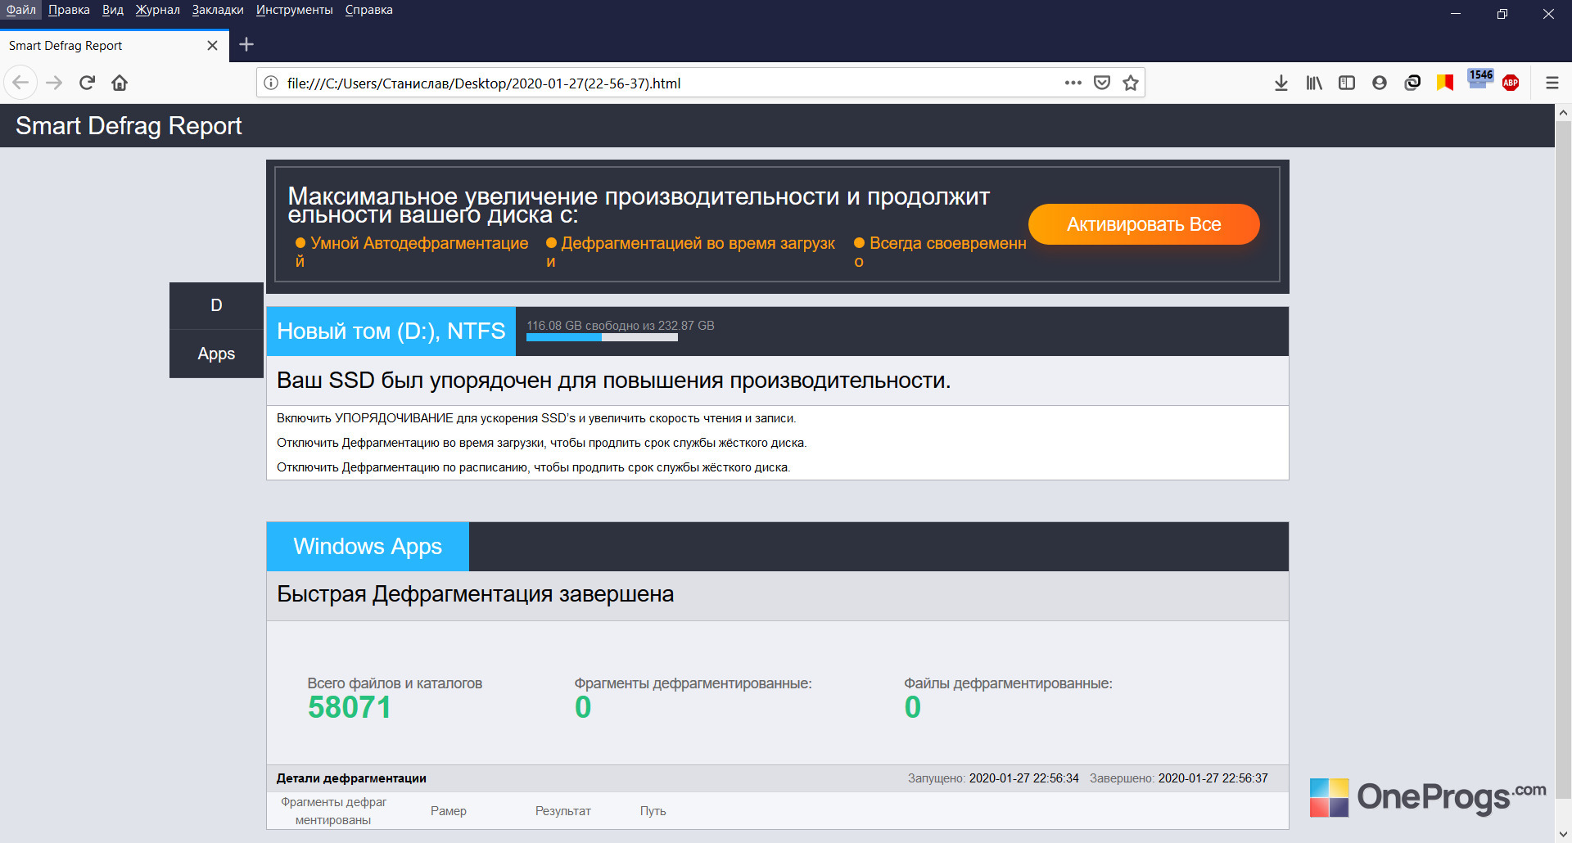Click the Новый том (D:), NTFS header
Viewport: 1572px width, 843px height.
(391, 331)
